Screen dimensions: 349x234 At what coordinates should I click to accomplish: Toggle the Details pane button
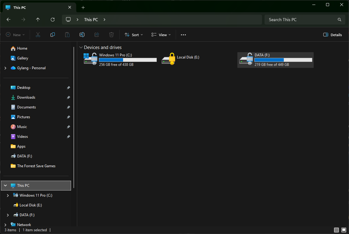pos(332,35)
